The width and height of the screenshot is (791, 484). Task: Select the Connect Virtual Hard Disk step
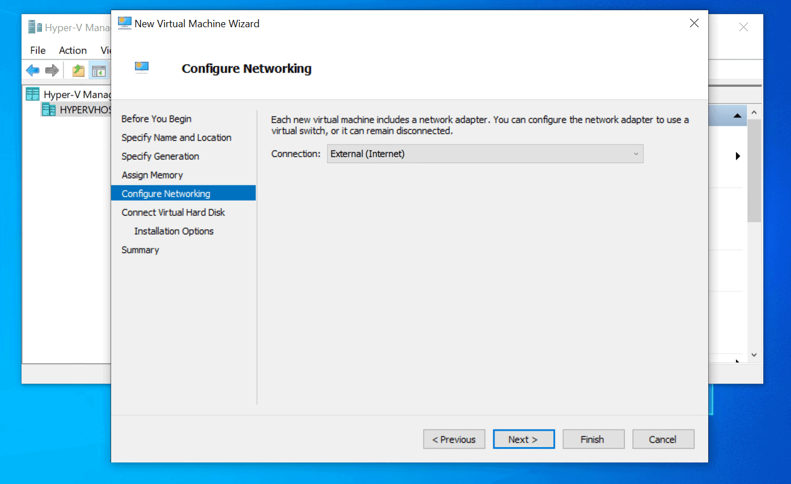point(173,212)
